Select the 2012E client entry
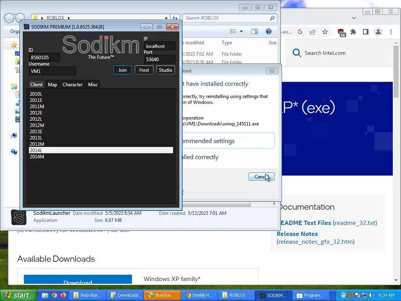Screen dimensions: 401x301 (x=101, y=112)
